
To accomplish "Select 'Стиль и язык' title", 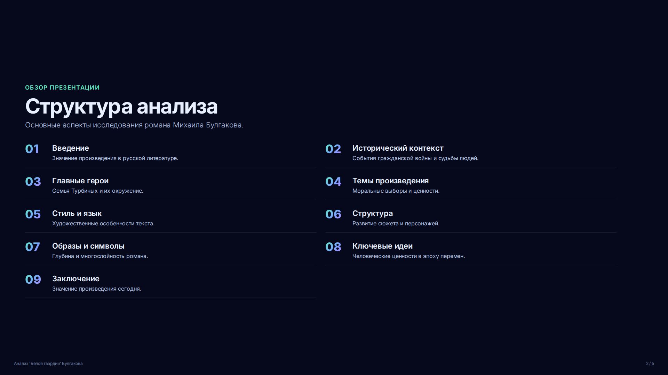I will point(77,213).
